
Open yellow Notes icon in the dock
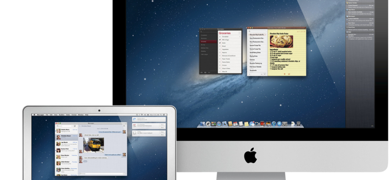pos(246,124)
